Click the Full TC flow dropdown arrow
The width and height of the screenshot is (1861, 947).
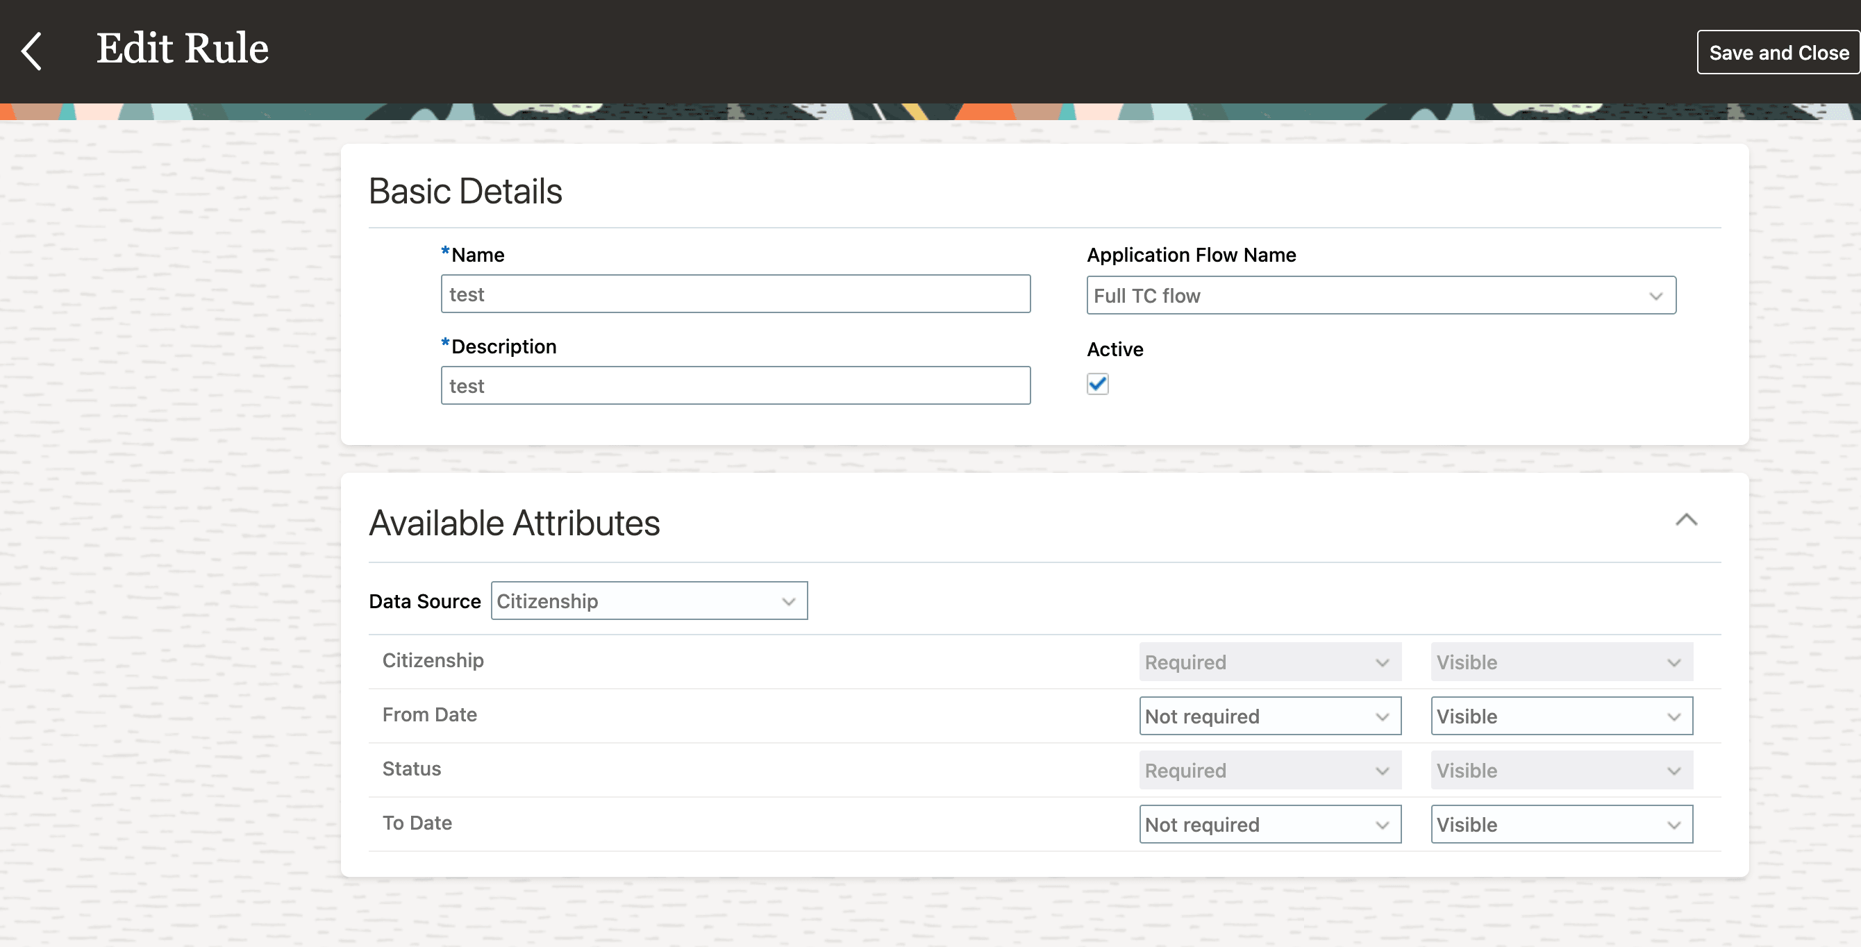[x=1655, y=296]
